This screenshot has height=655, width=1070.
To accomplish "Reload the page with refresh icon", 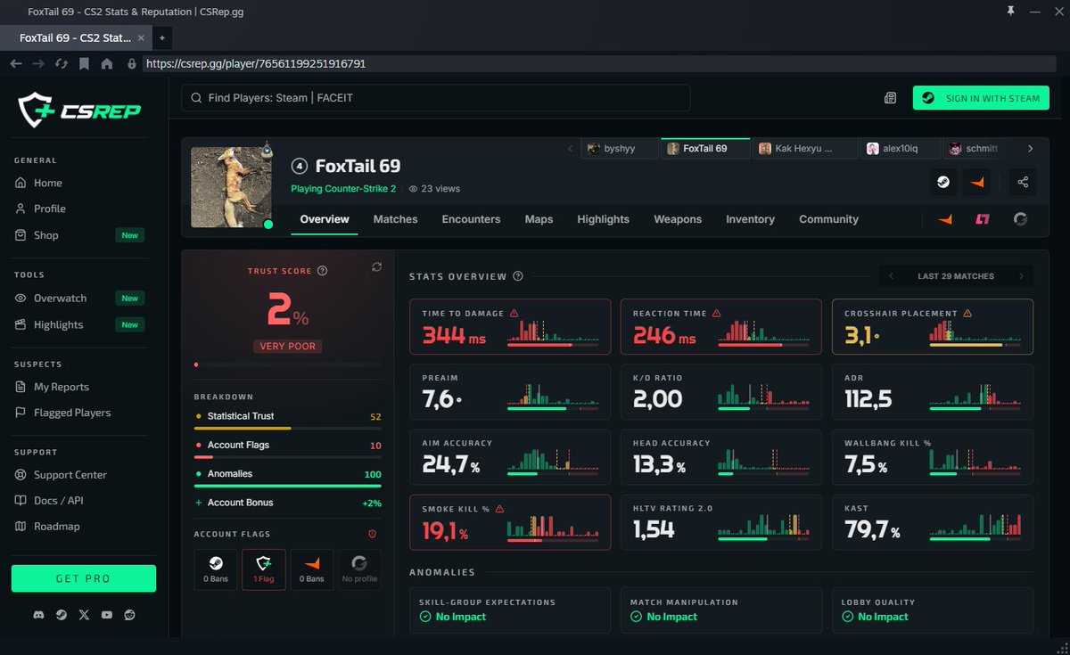I will 62,64.
